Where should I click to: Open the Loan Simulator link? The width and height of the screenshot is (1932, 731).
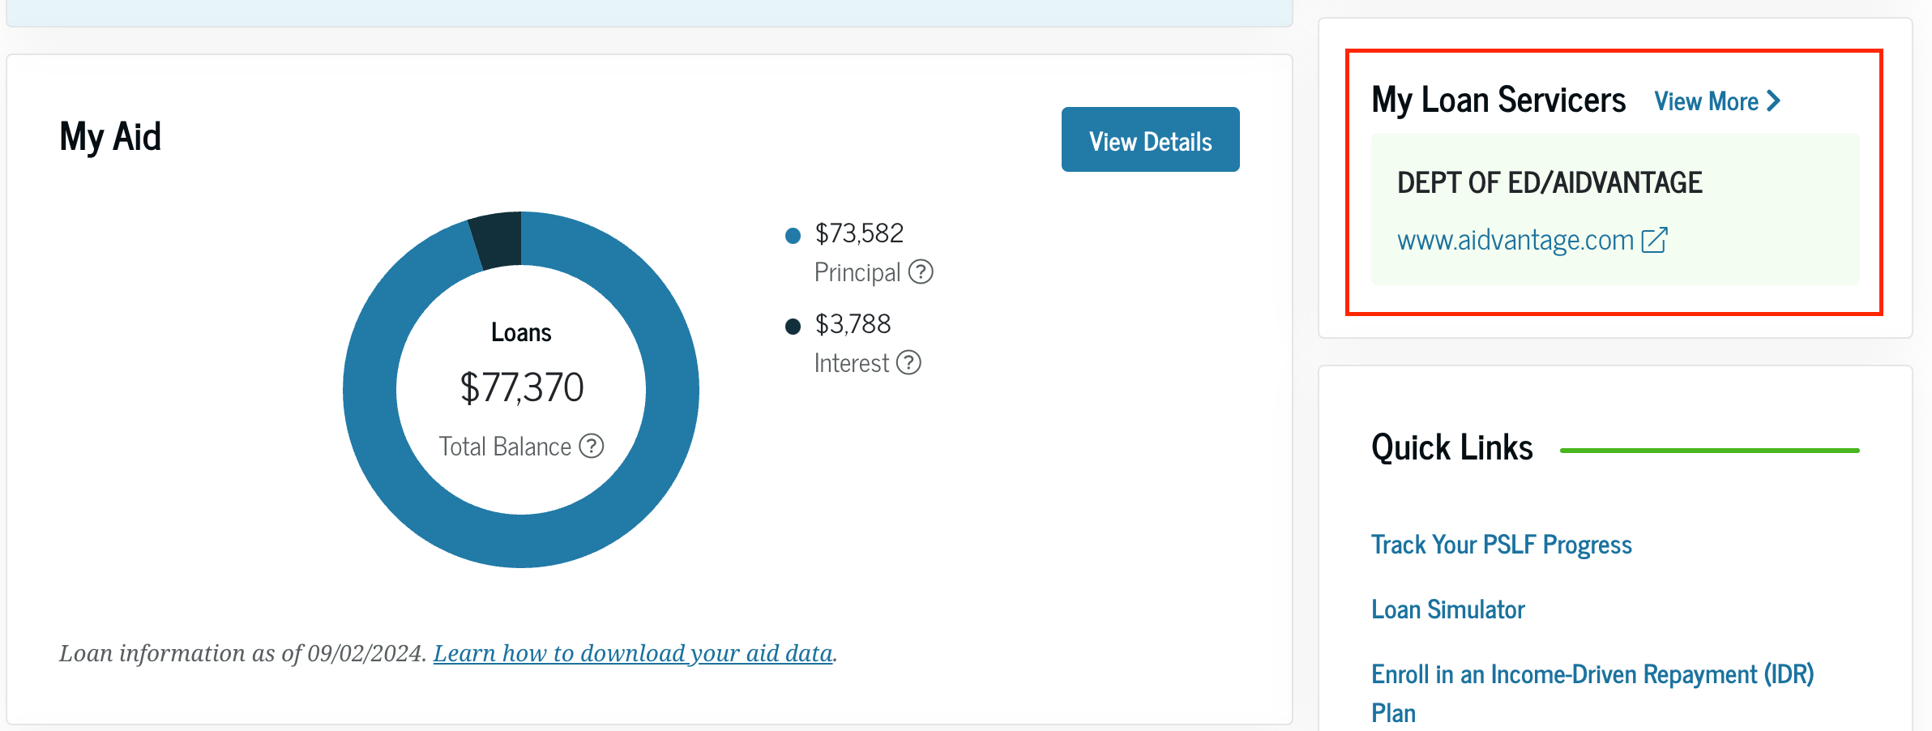(1447, 609)
